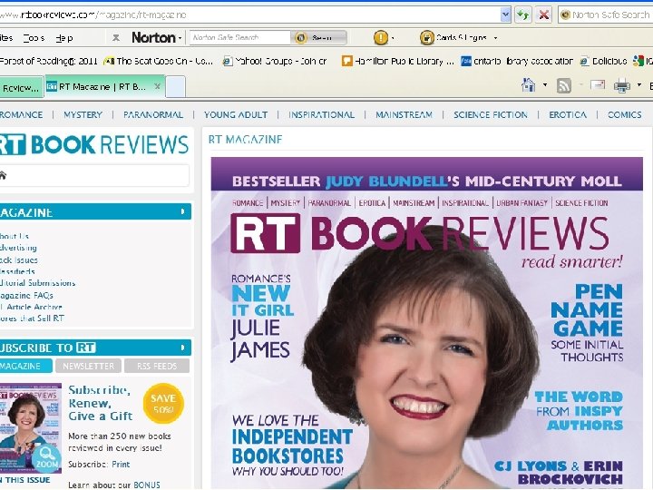This screenshot has width=653, height=490.
Task: Open the Back Issues sidebar link
Action: 19,260
